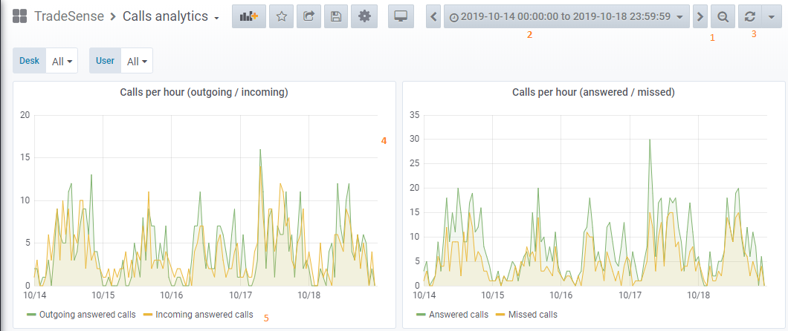Click the TradeSense folder link
The width and height of the screenshot is (788, 331).
point(69,16)
